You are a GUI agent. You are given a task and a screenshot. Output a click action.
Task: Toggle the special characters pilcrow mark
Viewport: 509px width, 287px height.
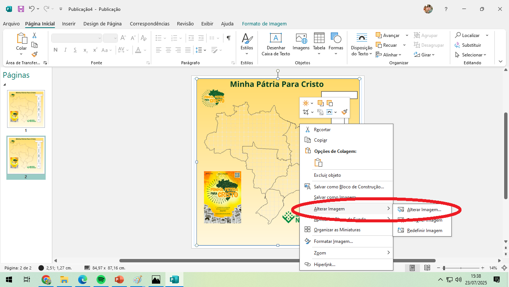pyautogui.click(x=229, y=38)
